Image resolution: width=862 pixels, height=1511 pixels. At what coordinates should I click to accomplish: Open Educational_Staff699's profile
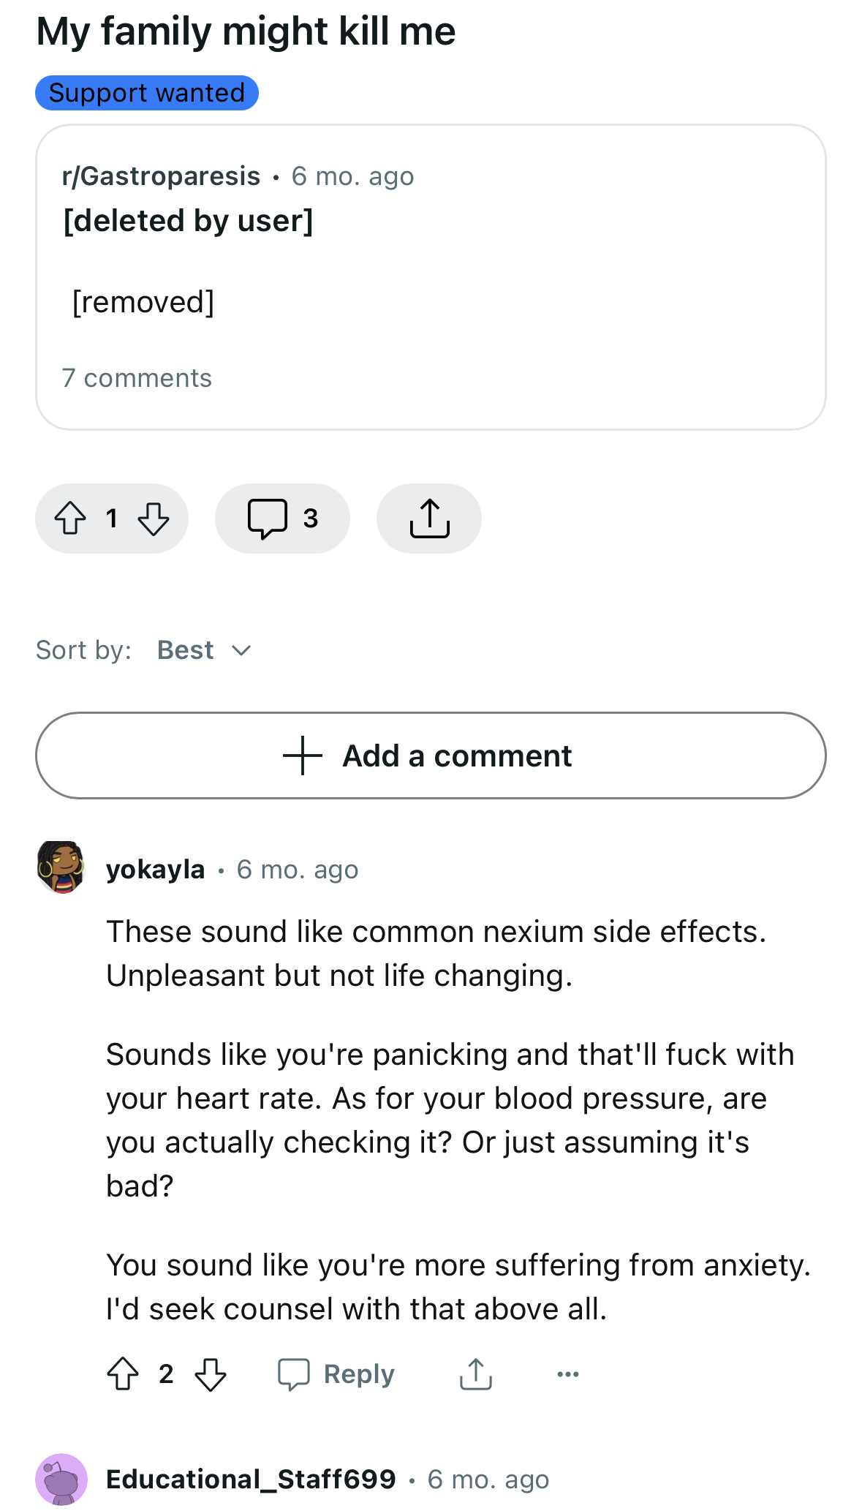pyautogui.click(x=251, y=1479)
